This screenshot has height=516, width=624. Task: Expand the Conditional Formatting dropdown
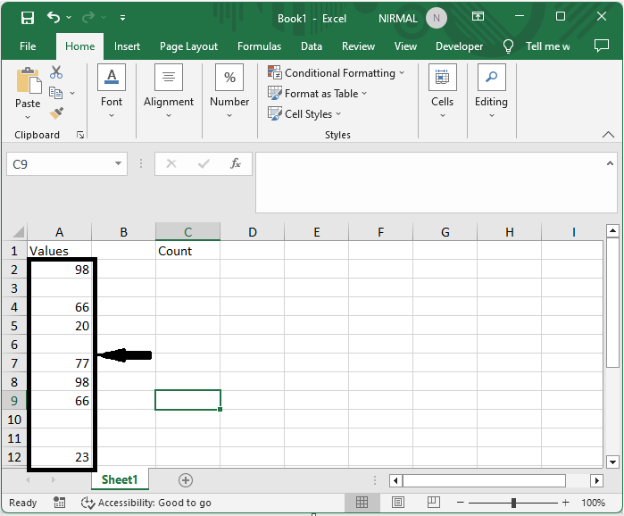click(337, 73)
